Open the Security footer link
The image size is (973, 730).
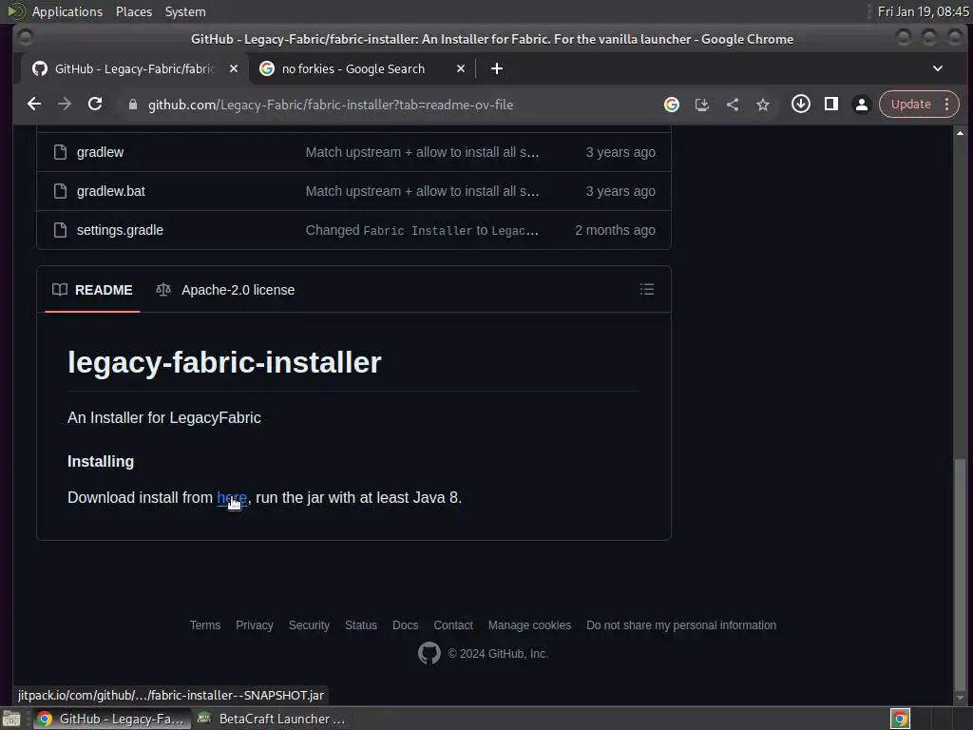tap(309, 625)
